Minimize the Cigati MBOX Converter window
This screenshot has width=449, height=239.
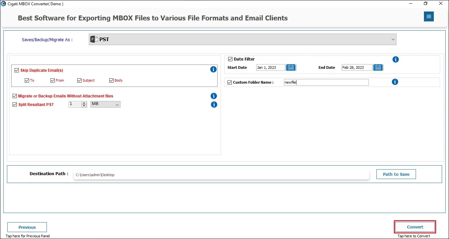[410, 4]
